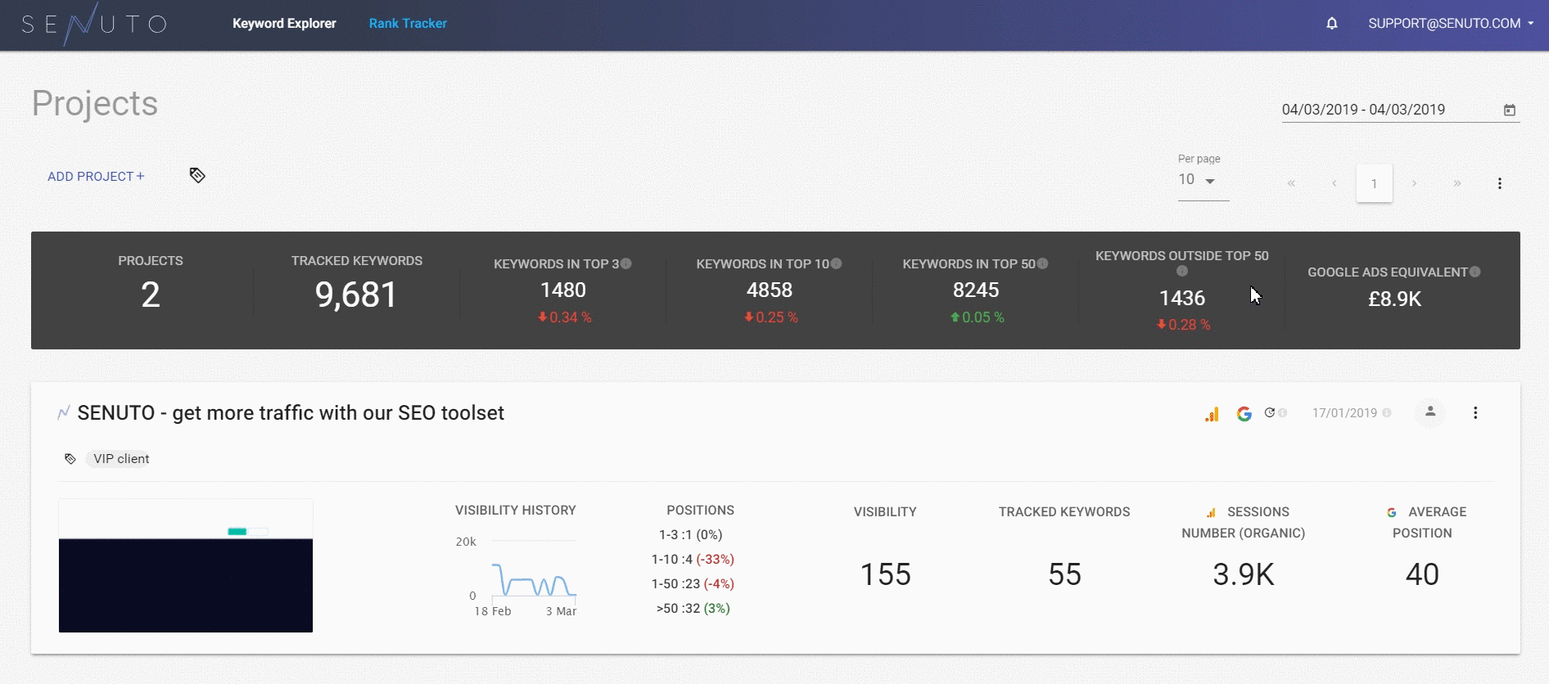Click the VIP client tag

click(121, 459)
